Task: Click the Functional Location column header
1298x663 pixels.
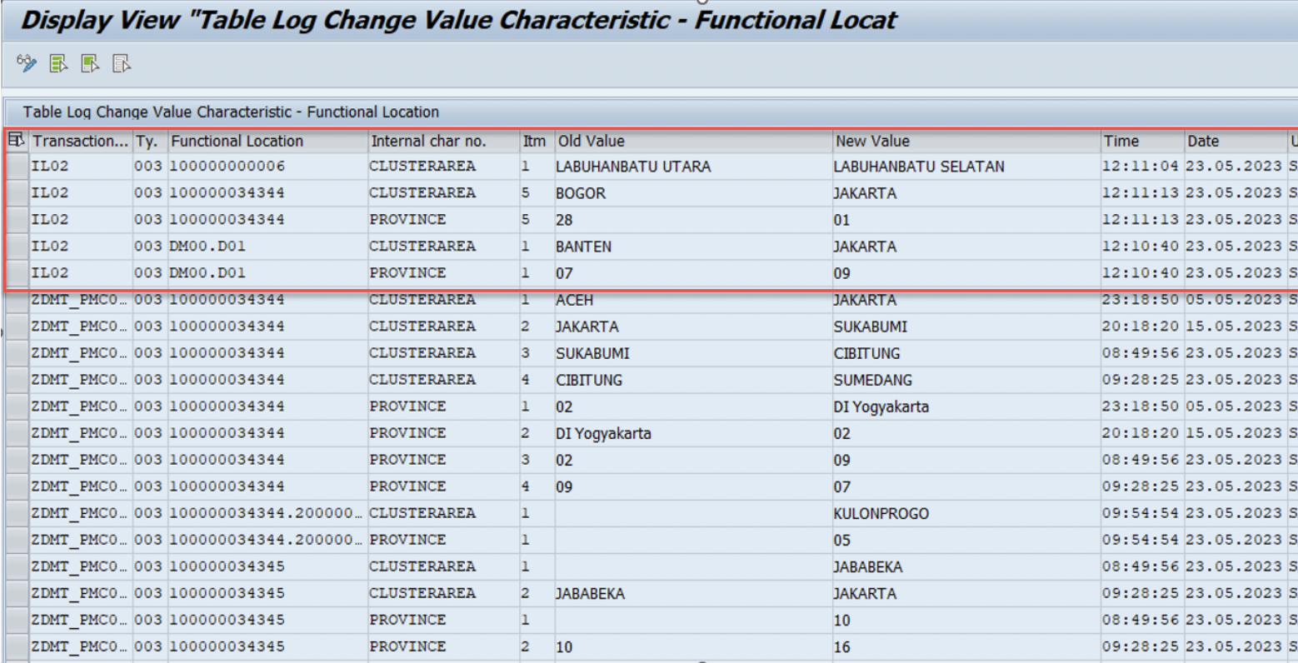Action: 237,141
